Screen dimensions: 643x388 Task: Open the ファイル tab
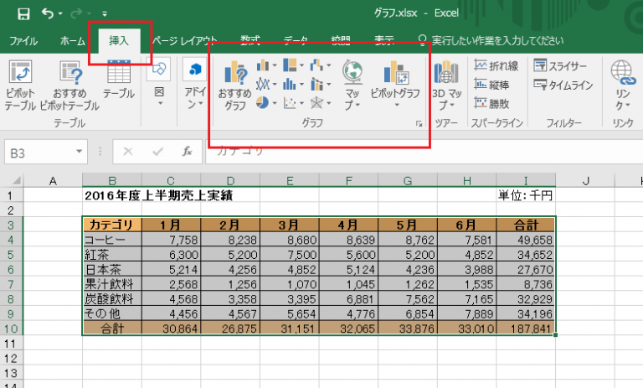[23, 40]
